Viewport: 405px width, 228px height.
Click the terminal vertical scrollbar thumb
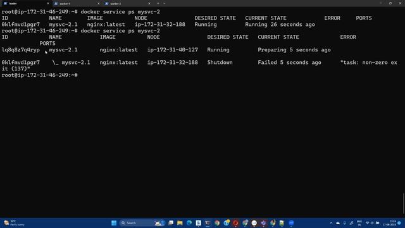(404, 203)
